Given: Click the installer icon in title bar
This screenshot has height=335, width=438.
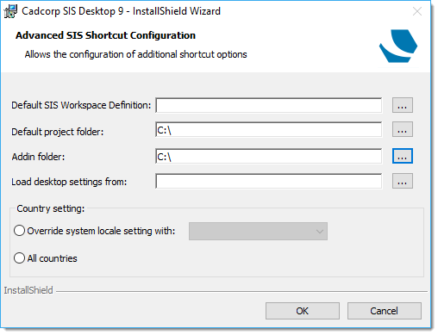Looking at the screenshot, I should tap(10, 11).
